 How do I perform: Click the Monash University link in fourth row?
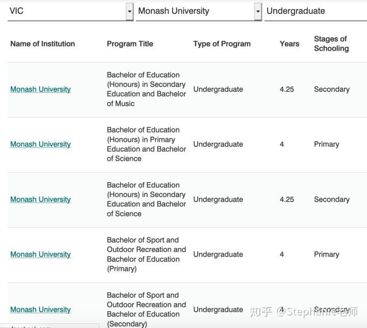click(40, 255)
